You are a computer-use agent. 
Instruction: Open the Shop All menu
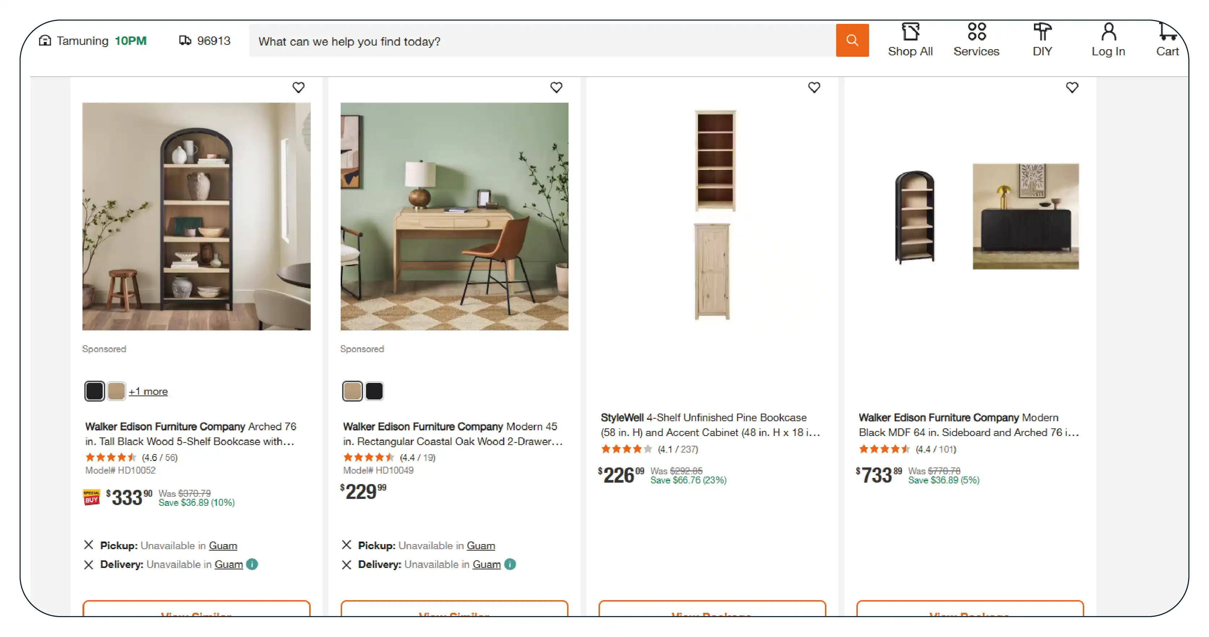tap(910, 40)
